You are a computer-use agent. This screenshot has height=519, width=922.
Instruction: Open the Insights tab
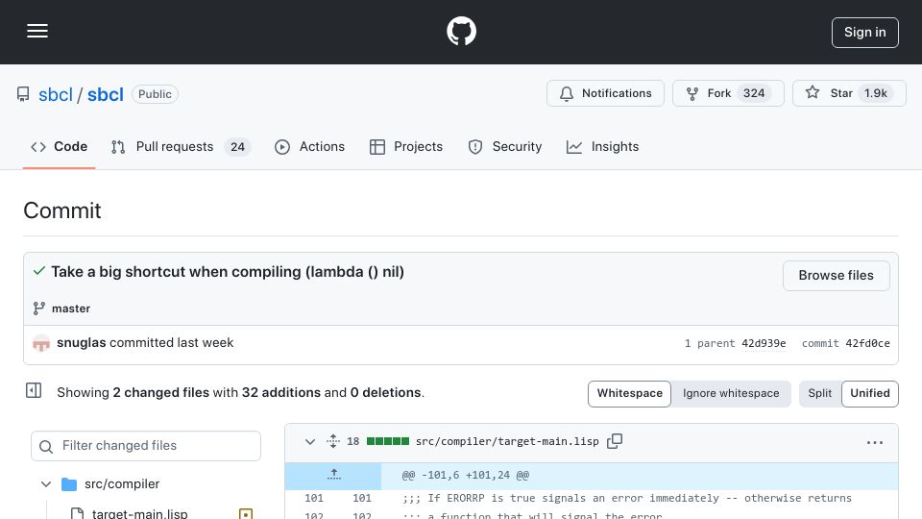click(x=602, y=146)
